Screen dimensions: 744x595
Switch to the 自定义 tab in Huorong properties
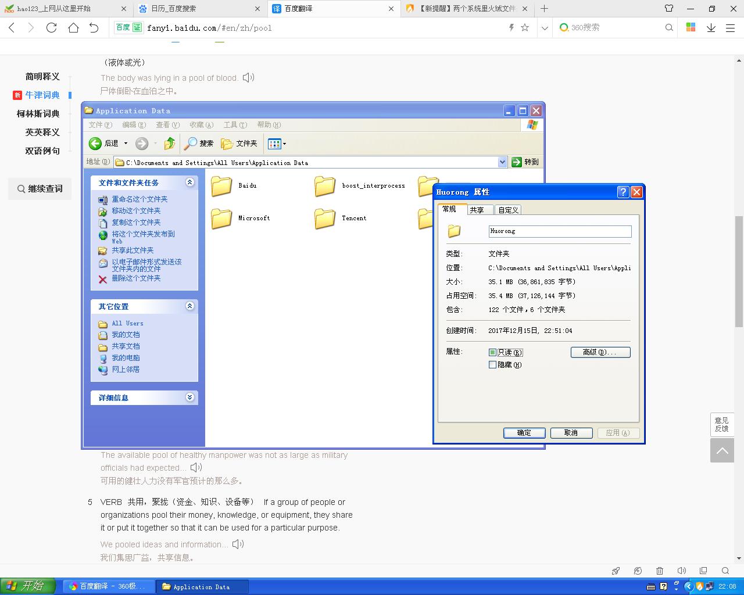point(508,210)
